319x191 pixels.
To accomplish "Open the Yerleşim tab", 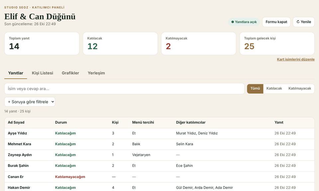I will point(96,73).
